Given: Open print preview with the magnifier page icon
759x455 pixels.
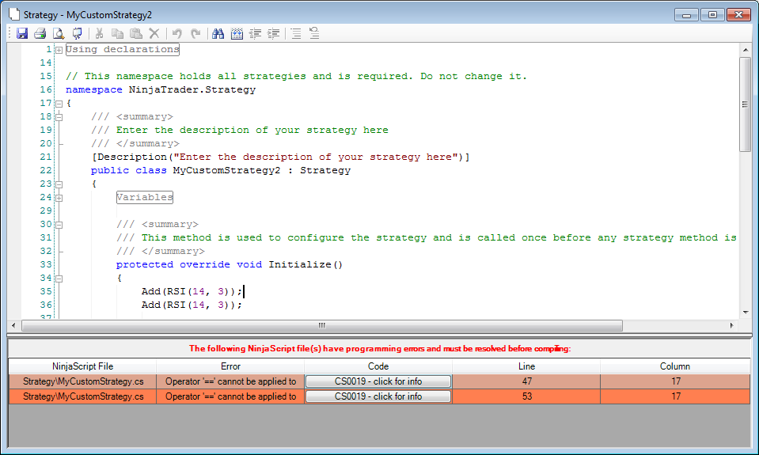Looking at the screenshot, I should (59, 33).
